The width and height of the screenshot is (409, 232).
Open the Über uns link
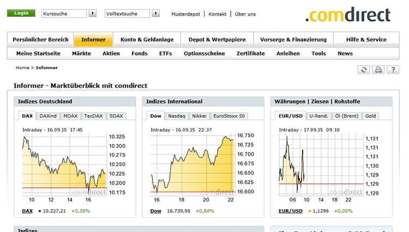(x=245, y=14)
